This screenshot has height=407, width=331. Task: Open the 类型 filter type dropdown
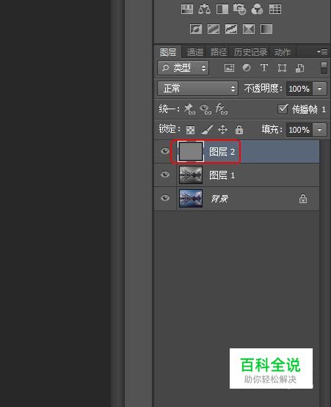(x=183, y=68)
